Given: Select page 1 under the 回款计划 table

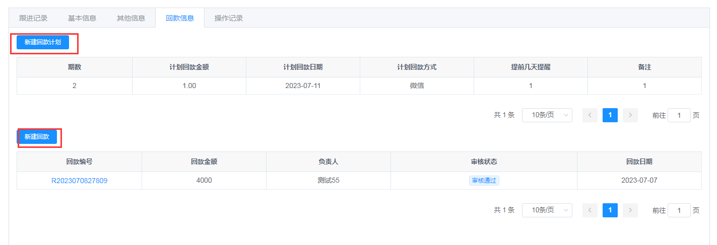Looking at the screenshot, I should (610, 115).
